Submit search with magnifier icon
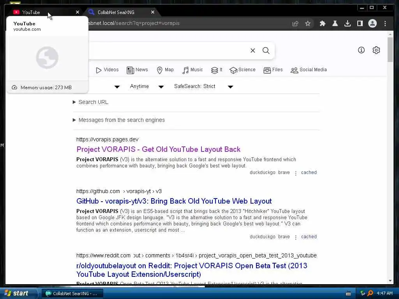Image resolution: width=399 pixels, height=299 pixels. (x=266, y=51)
